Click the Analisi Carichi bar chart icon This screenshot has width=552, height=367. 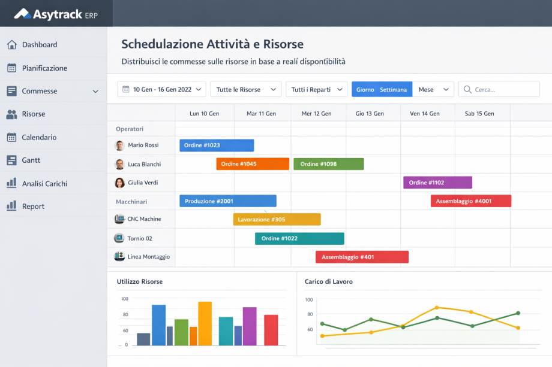tap(11, 183)
